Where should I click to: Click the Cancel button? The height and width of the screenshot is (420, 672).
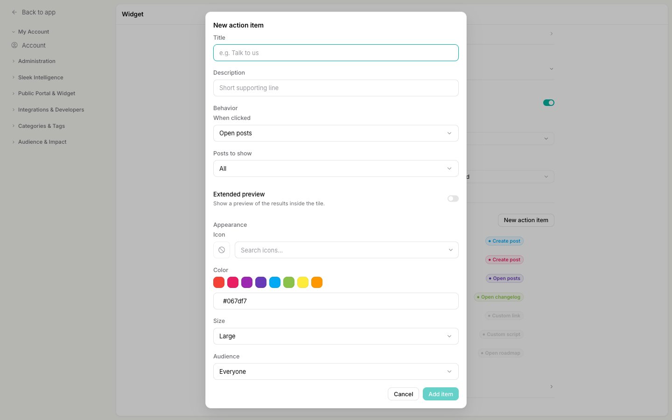[x=403, y=394]
